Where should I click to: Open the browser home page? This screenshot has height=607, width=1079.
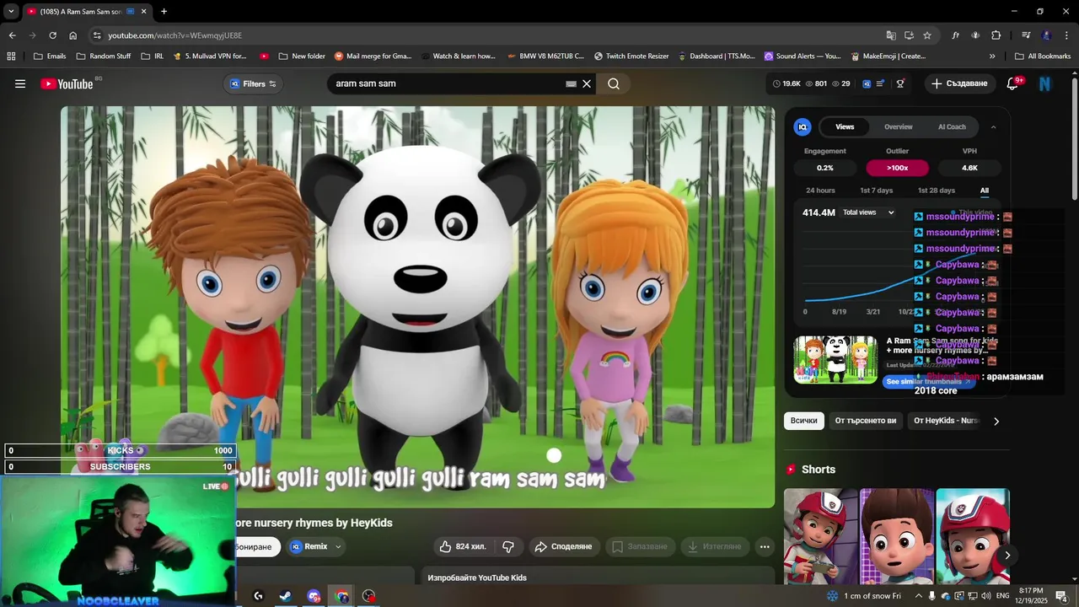click(73, 35)
